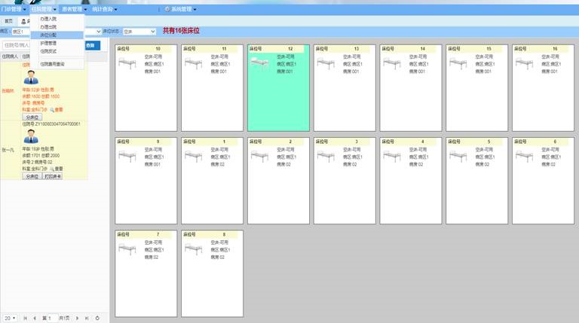Select the highlighted green bed 12 card
Screen dimensions: 579x323
pyautogui.click(x=278, y=88)
